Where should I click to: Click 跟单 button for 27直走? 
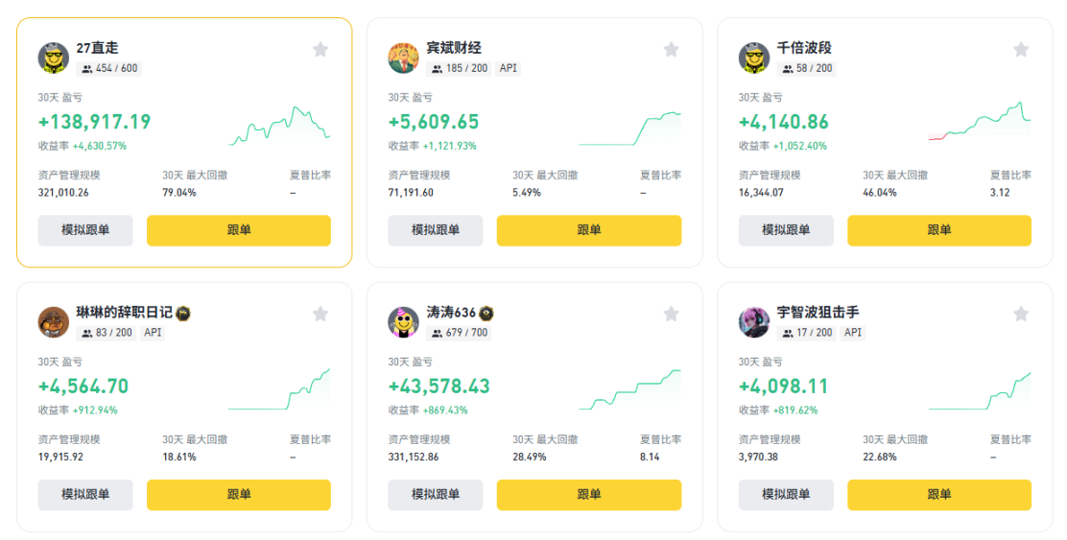click(239, 230)
